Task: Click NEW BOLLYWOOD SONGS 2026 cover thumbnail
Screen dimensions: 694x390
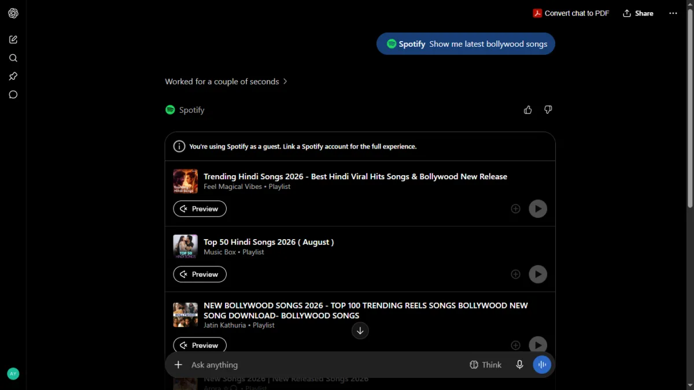Action: pyautogui.click(x=186, y=315)
